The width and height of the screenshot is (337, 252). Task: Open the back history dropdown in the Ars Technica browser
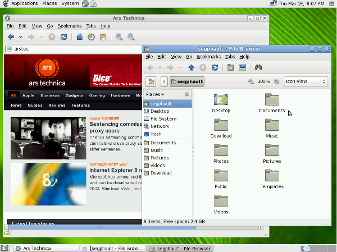point(21,37)
